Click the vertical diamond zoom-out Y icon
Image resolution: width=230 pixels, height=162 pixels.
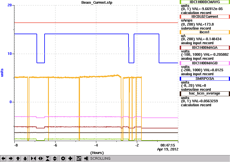(x=55, y=159)
